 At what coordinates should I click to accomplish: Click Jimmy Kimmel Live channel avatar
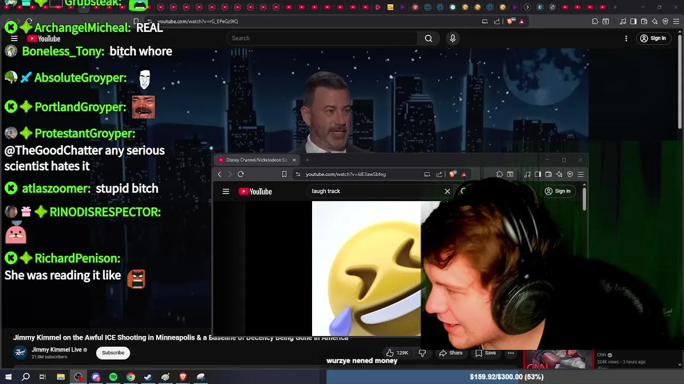point(20,353)
